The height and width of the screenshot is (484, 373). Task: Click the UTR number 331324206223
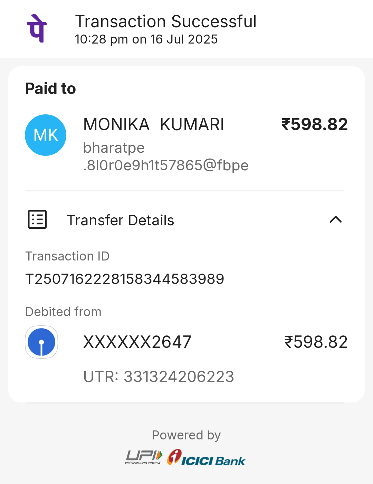(x=159, y=377)
